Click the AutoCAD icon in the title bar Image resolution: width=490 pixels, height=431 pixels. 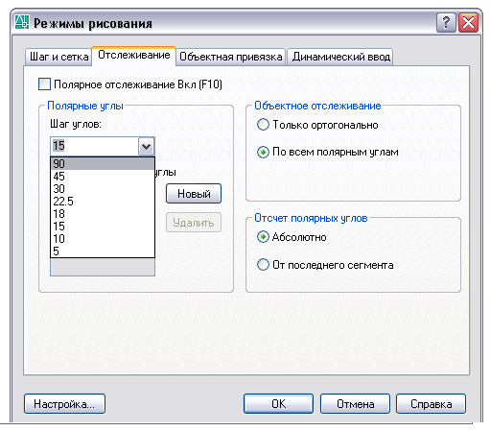point(22,22)
